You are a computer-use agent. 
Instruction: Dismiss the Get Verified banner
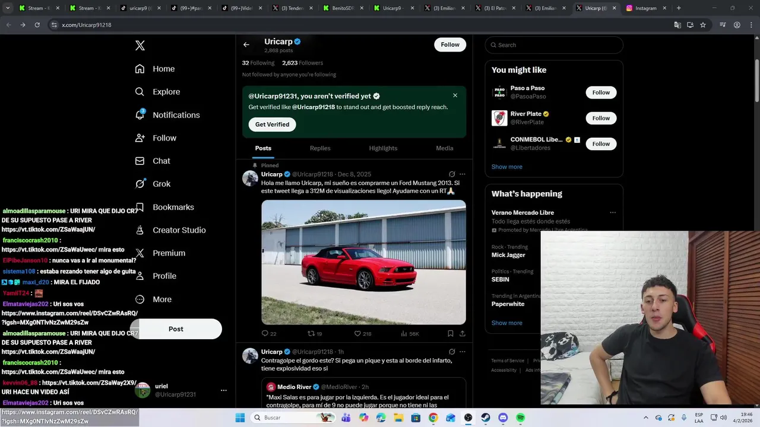pyautogui.click(x=455, y=95)
